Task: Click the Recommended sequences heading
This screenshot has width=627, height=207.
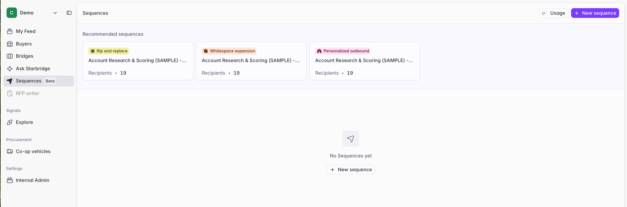Action: point(113,34)
